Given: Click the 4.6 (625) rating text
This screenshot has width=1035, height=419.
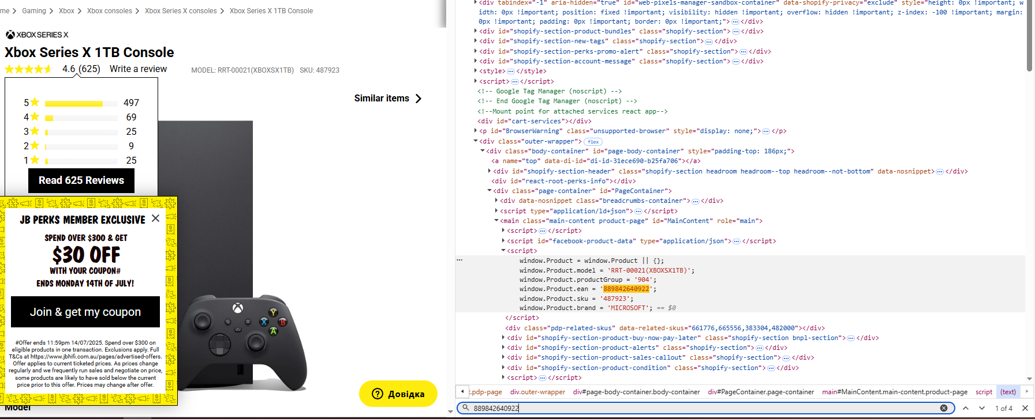Looking at the screenshot, I should [81, 69].
